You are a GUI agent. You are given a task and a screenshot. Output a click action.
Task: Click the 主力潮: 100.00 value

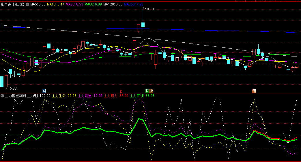coord(39,96)
